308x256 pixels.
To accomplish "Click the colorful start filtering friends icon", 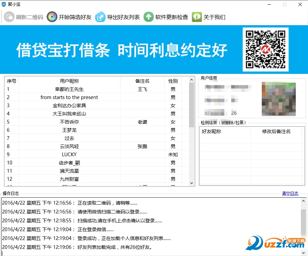I will (x=52, y=17).
